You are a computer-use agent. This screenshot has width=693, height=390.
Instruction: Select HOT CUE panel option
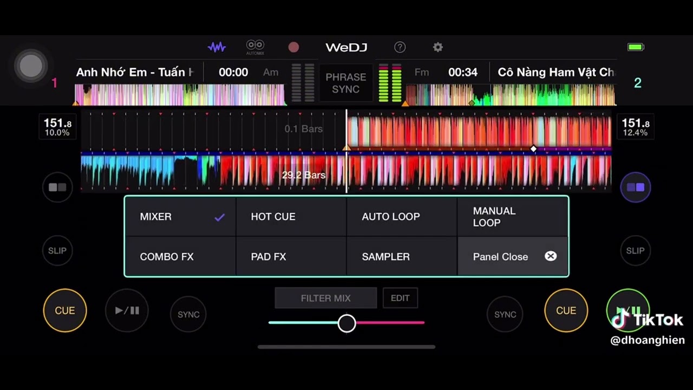point(291,217)
